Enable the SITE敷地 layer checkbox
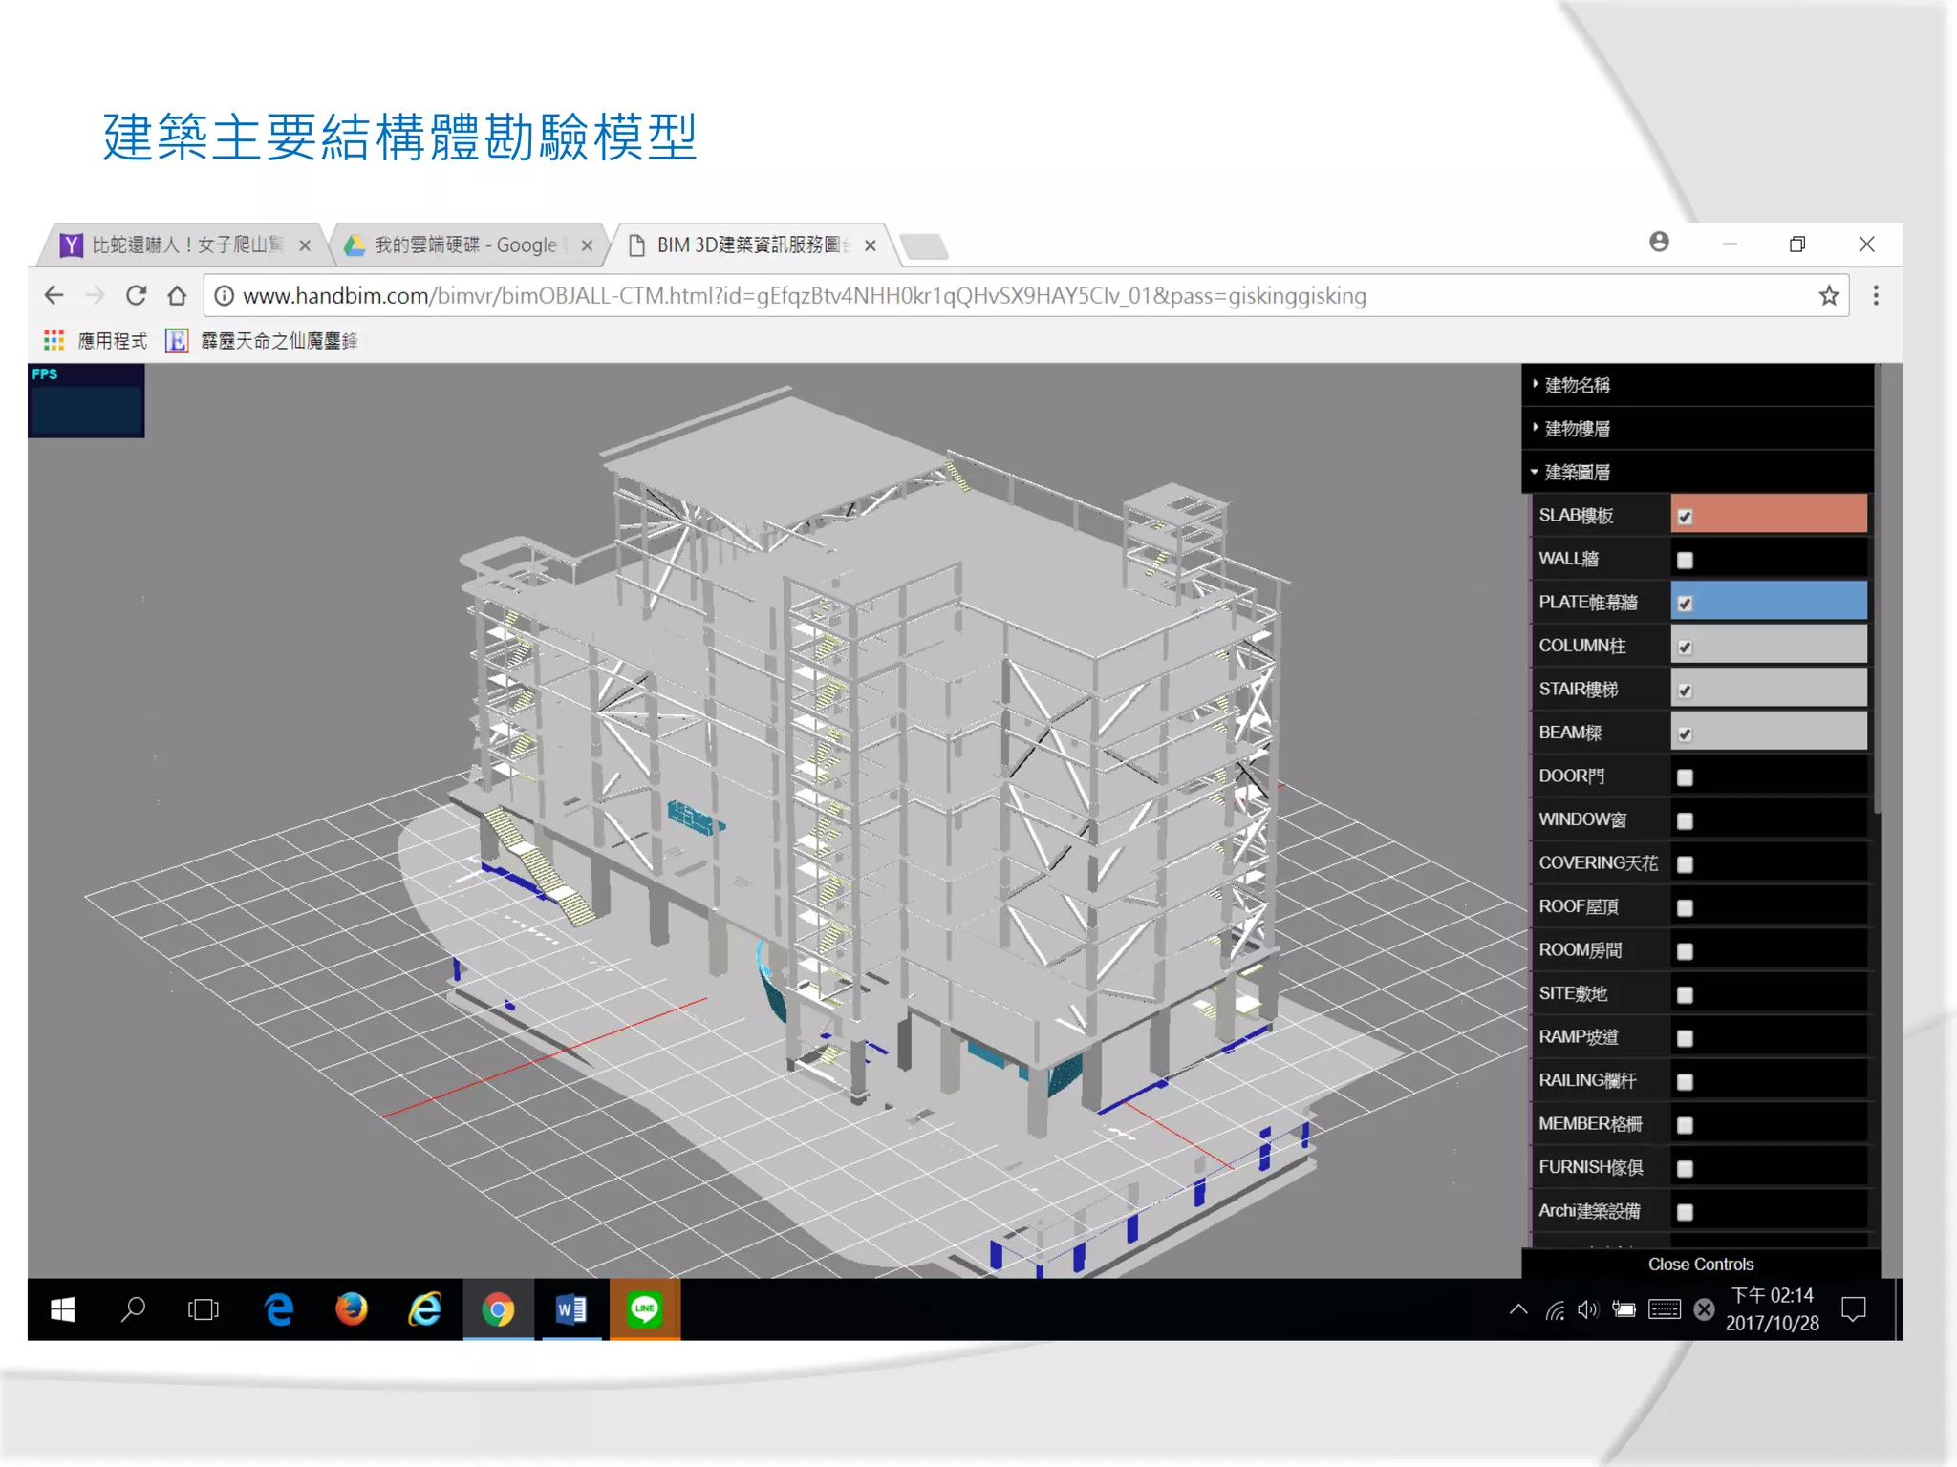 [1686, 995]
